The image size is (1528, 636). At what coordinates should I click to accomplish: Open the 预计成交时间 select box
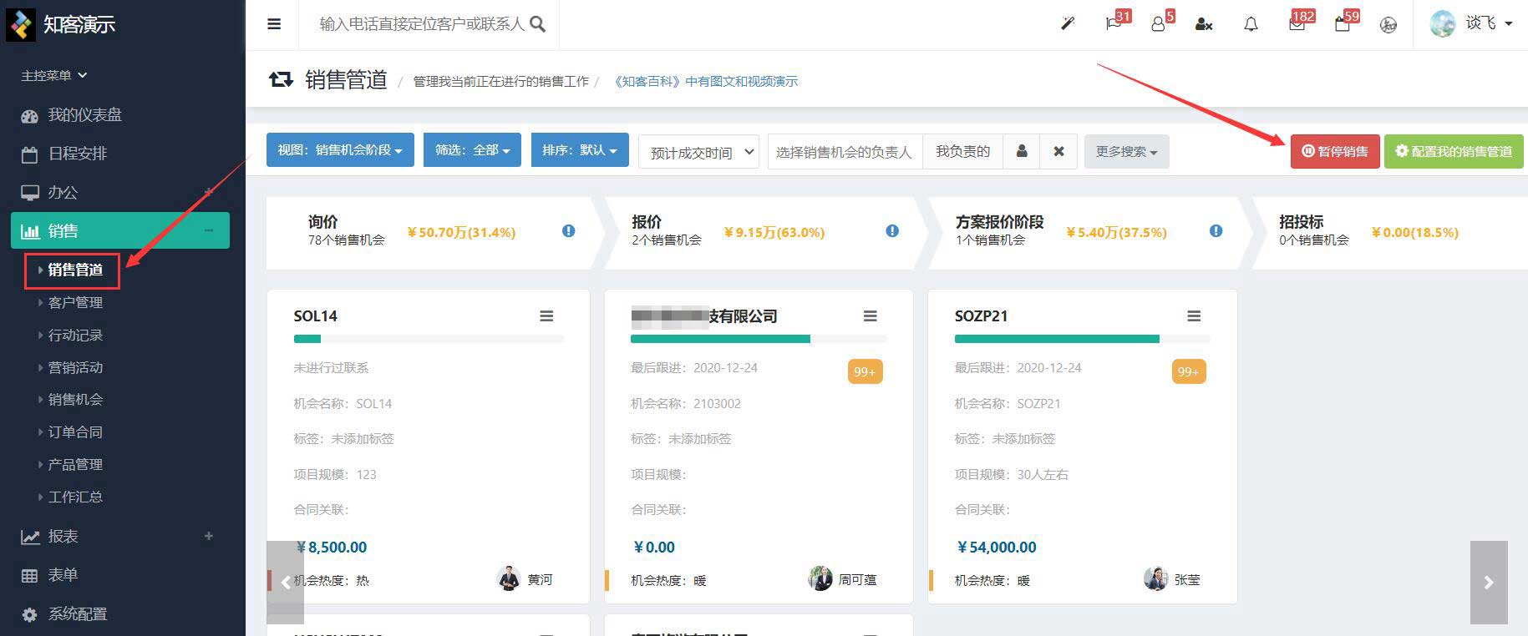pos(698,152)
